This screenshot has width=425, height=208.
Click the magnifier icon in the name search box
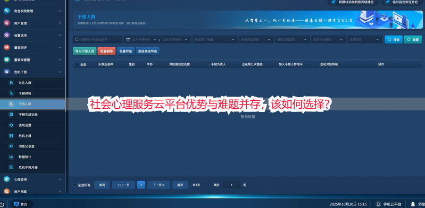click(77, 39)
